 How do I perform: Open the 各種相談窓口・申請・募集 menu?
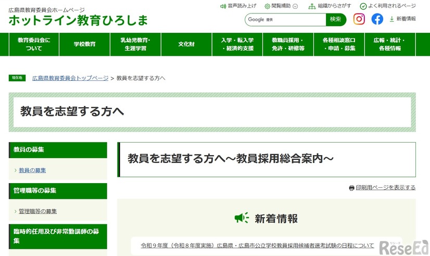click(339, 44)
